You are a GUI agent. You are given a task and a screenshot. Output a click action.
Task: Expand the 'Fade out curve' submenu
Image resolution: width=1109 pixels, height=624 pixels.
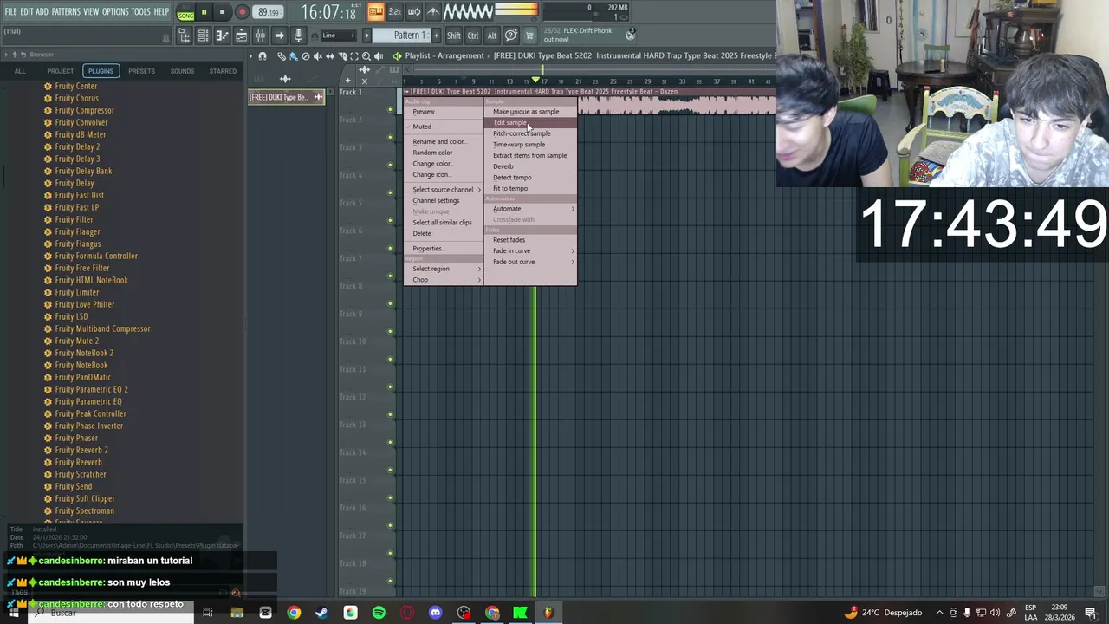pyautogui.click(x=530, y=262)
